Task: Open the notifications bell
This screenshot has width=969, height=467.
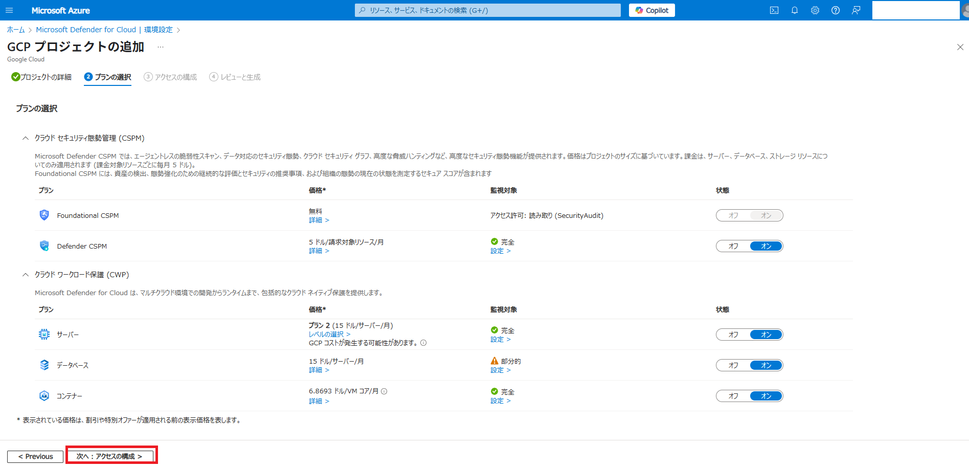Action: (x=795, y=10)
